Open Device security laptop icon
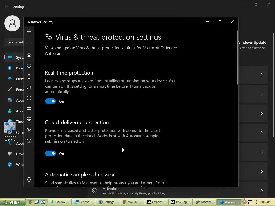This screenshot has height=206, width=275. click(29, 109)
